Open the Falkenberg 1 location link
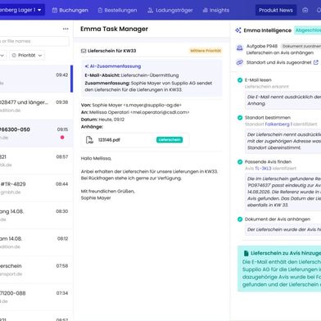The image size is (321, 321). tap(278, 124)
